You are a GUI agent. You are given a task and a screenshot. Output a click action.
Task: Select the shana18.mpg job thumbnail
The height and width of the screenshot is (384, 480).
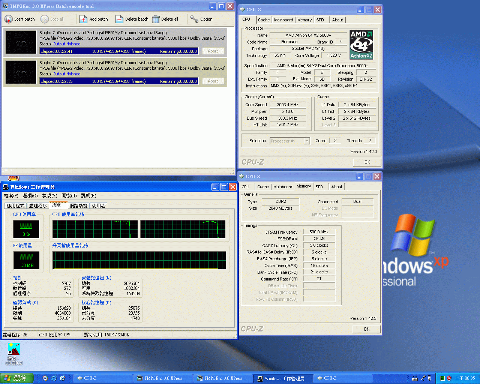coord(21,42)
